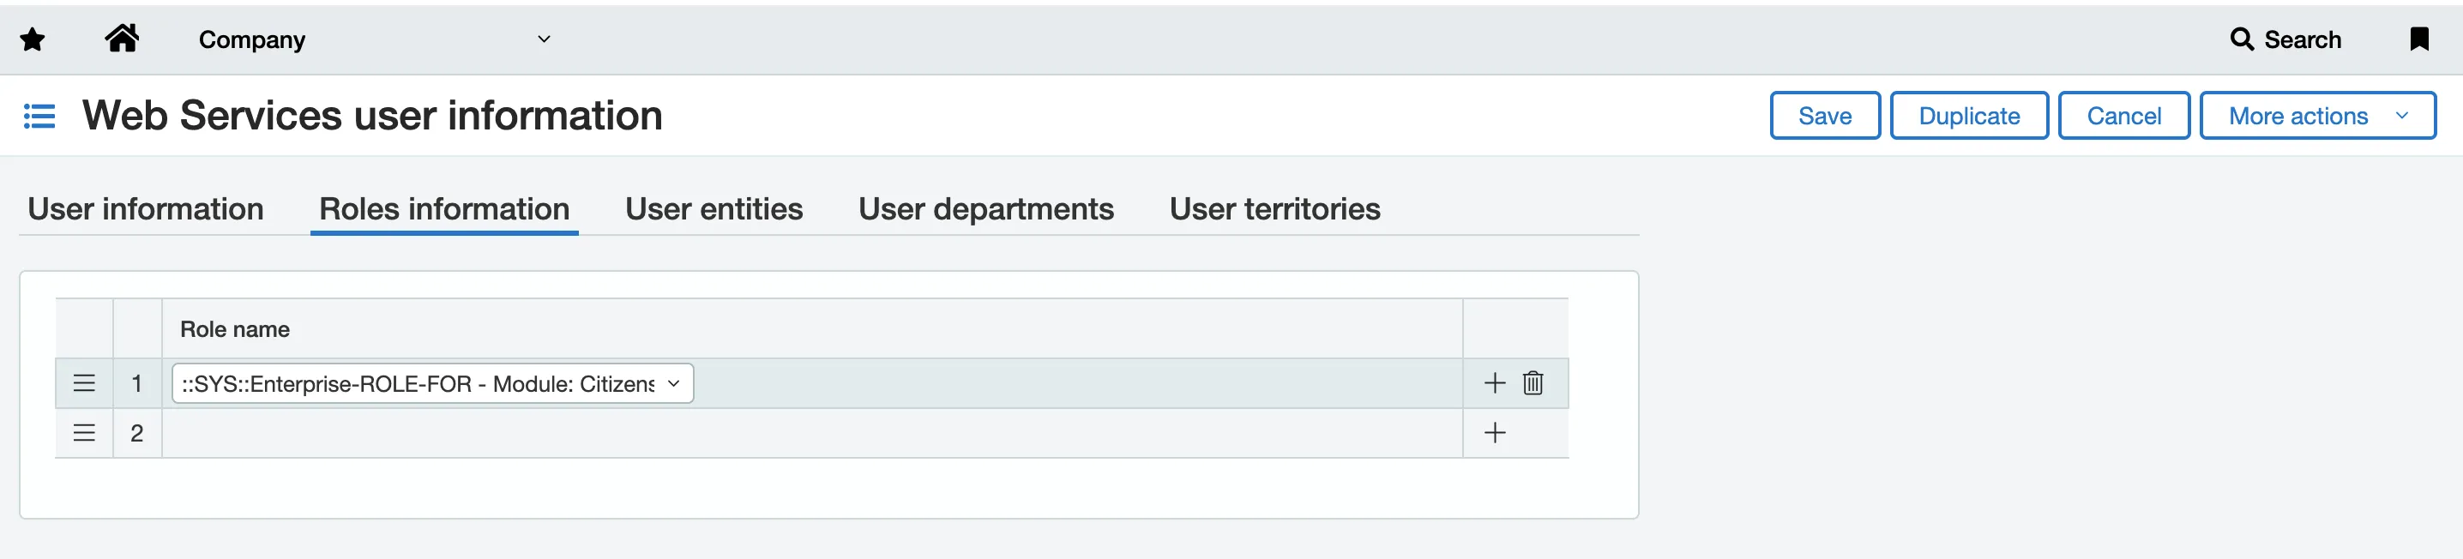Click the favorites star icon

(33, 39)
